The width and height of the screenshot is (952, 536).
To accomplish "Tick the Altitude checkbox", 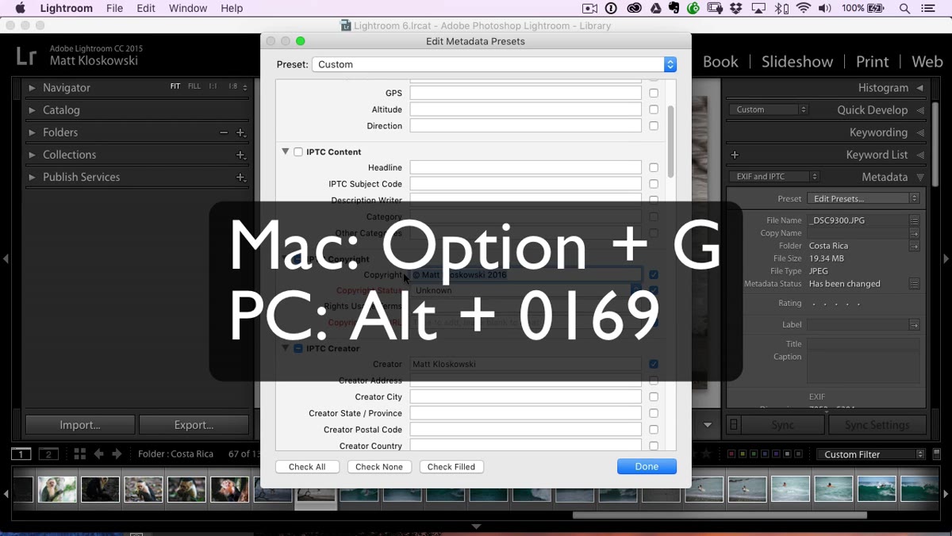I will pyautogui.click(x=654, y=109).
